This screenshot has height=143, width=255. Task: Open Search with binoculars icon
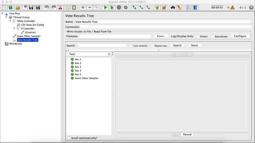point(173,8)
